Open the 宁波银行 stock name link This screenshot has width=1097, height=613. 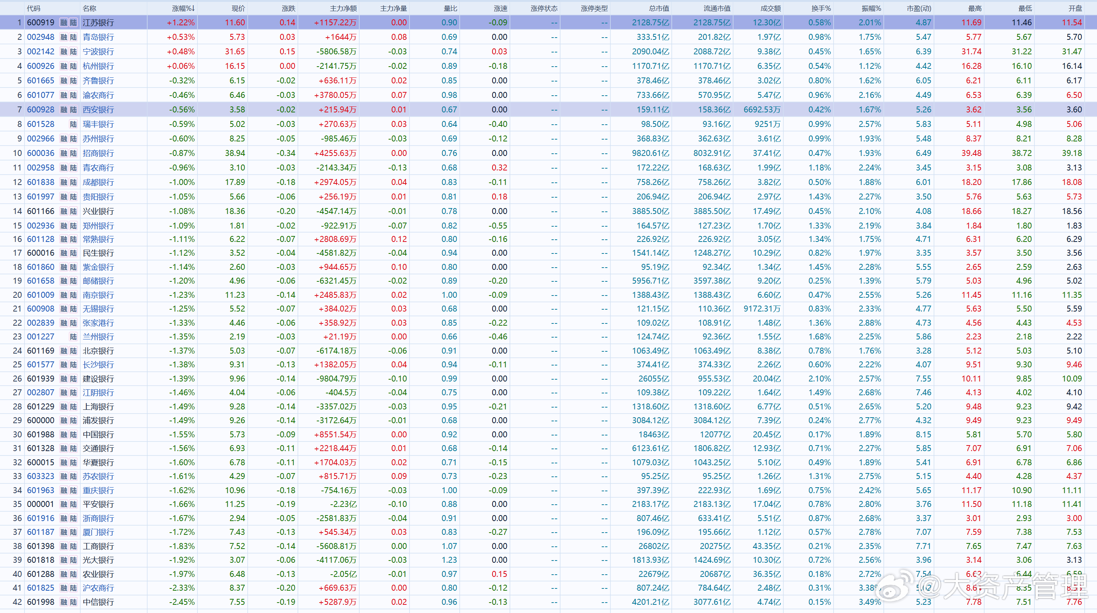98,51
